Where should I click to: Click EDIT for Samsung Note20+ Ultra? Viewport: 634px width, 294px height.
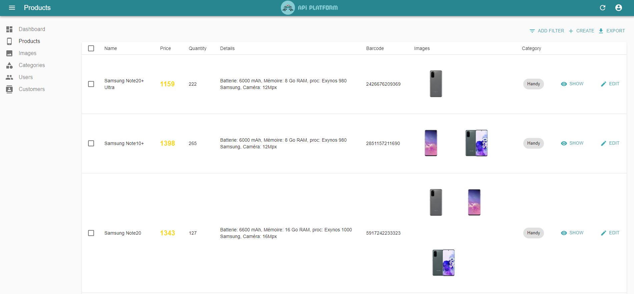pyautogui.click(x=610, y=84)
